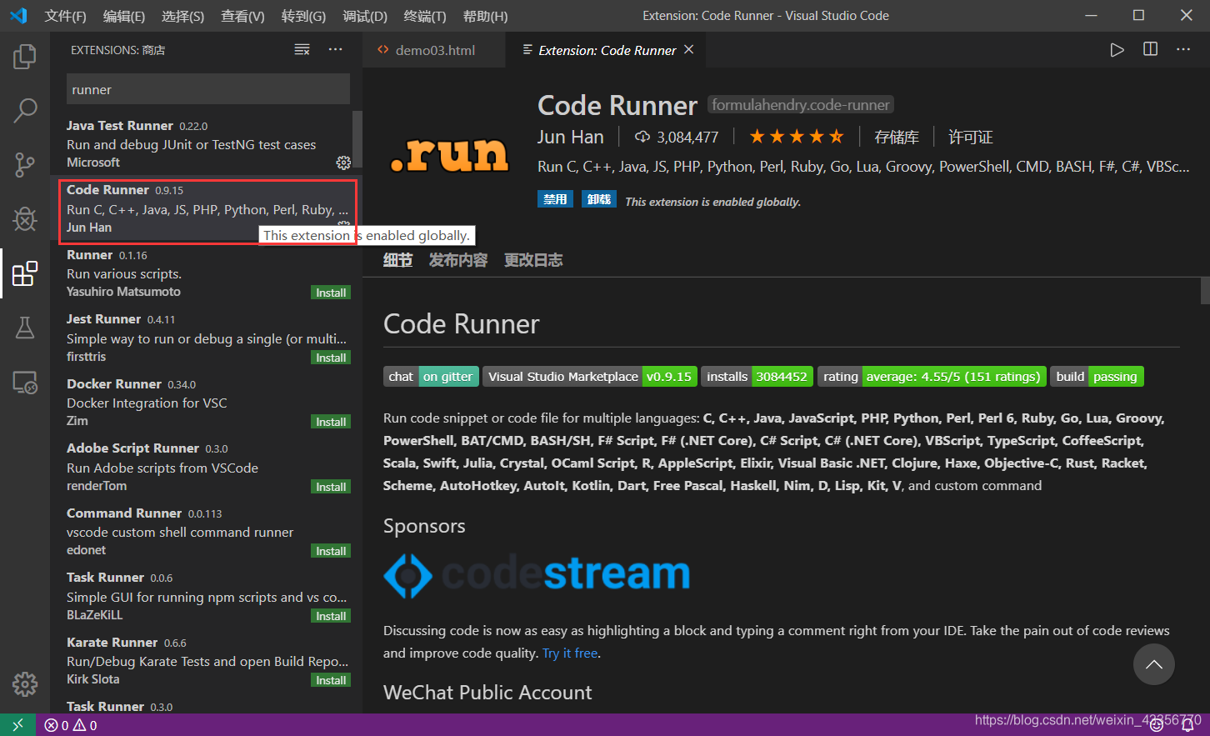
Task: Install the Command Runner extension
Action: tap(331, 551)
